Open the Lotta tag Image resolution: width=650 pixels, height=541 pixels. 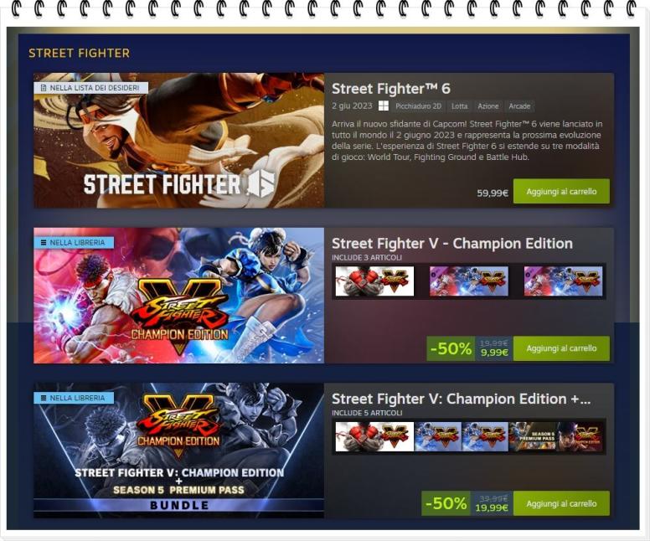click(459, 106)
